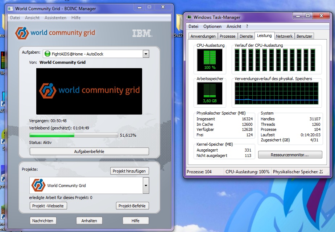Image resolution: width=335 pixels, height=232 pixels.
Task: Click the IBM logo in BOINC Manager
Action: click(142, 33)
